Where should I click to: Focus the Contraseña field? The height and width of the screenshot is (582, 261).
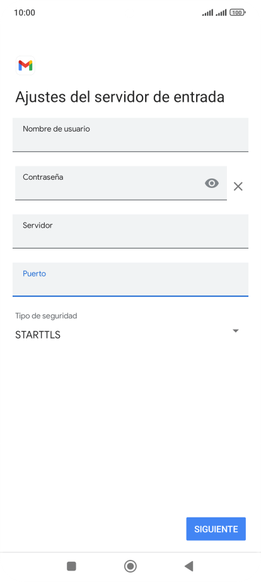(x=121, y=183)
